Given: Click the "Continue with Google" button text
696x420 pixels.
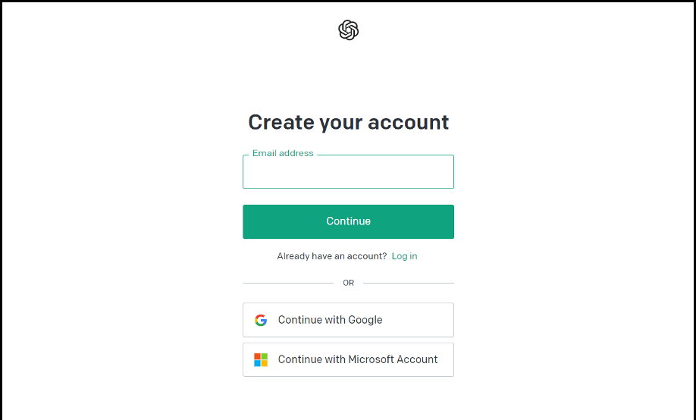Looking at the screenshot, I should [331, 320].
